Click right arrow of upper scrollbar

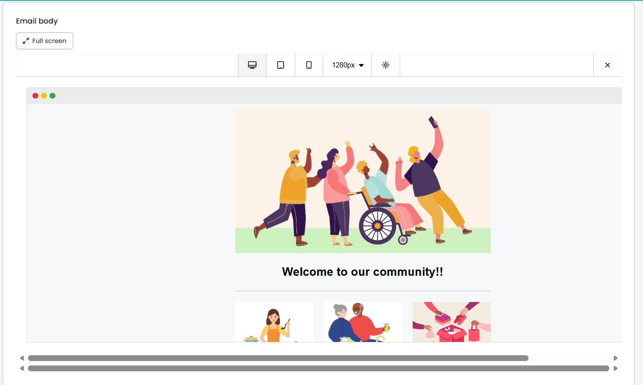click(615, 358)
